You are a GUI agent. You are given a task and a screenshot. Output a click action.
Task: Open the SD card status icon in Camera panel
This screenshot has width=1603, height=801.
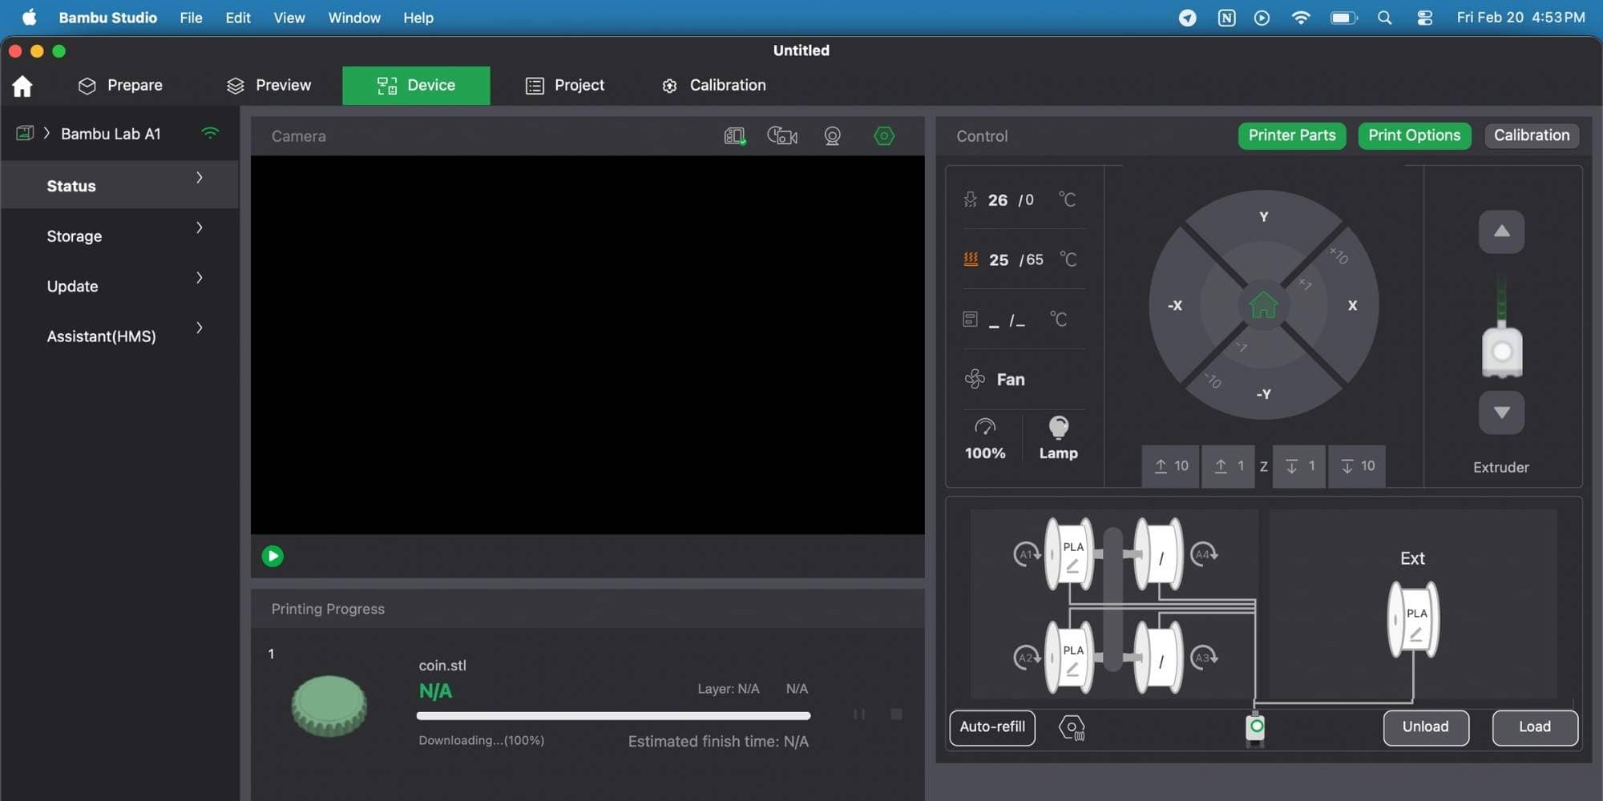pos(735,136)
